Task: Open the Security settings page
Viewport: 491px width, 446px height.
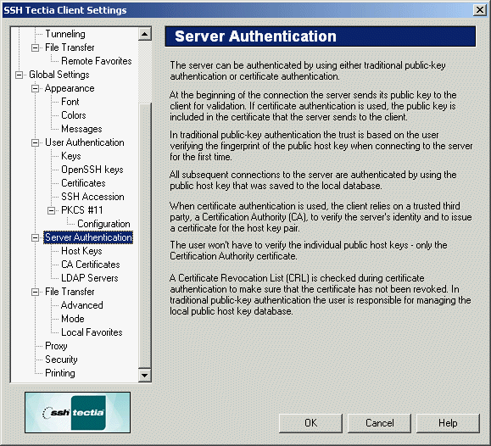Action: (61, 360)
